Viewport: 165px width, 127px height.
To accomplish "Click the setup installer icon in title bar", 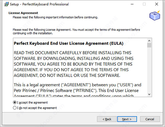I will point(6,4).
